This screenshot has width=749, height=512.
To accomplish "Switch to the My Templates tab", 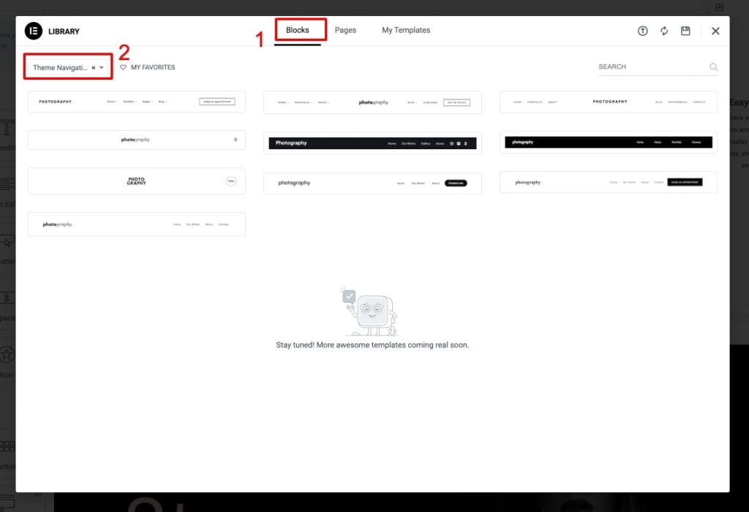I will 405,30.
